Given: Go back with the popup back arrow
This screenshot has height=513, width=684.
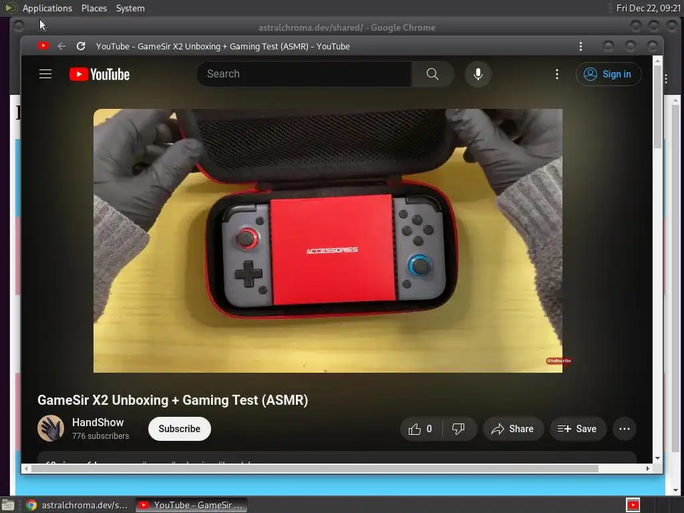Looking at the screenshot, I should (61, 46).
